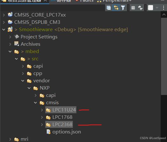Click the cmsis folder icon

42,103
